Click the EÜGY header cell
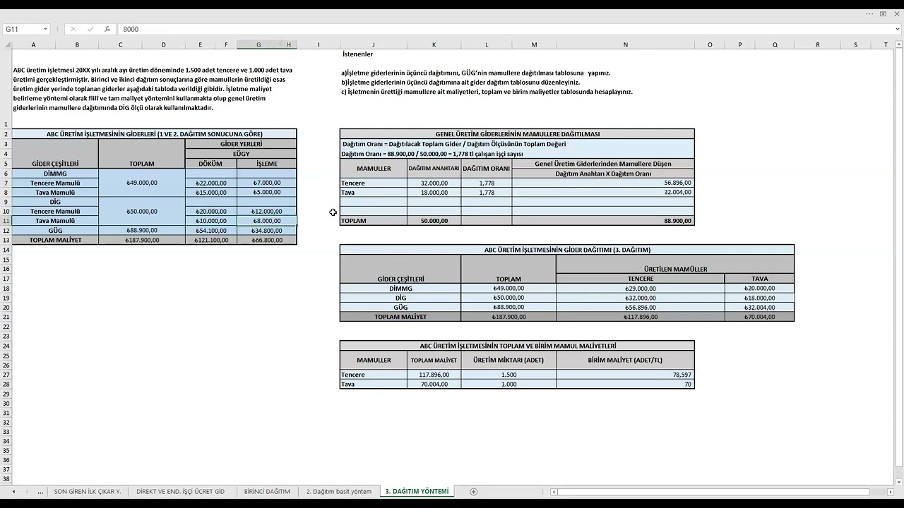Screen dimensions: 904x508 (241, 154)
